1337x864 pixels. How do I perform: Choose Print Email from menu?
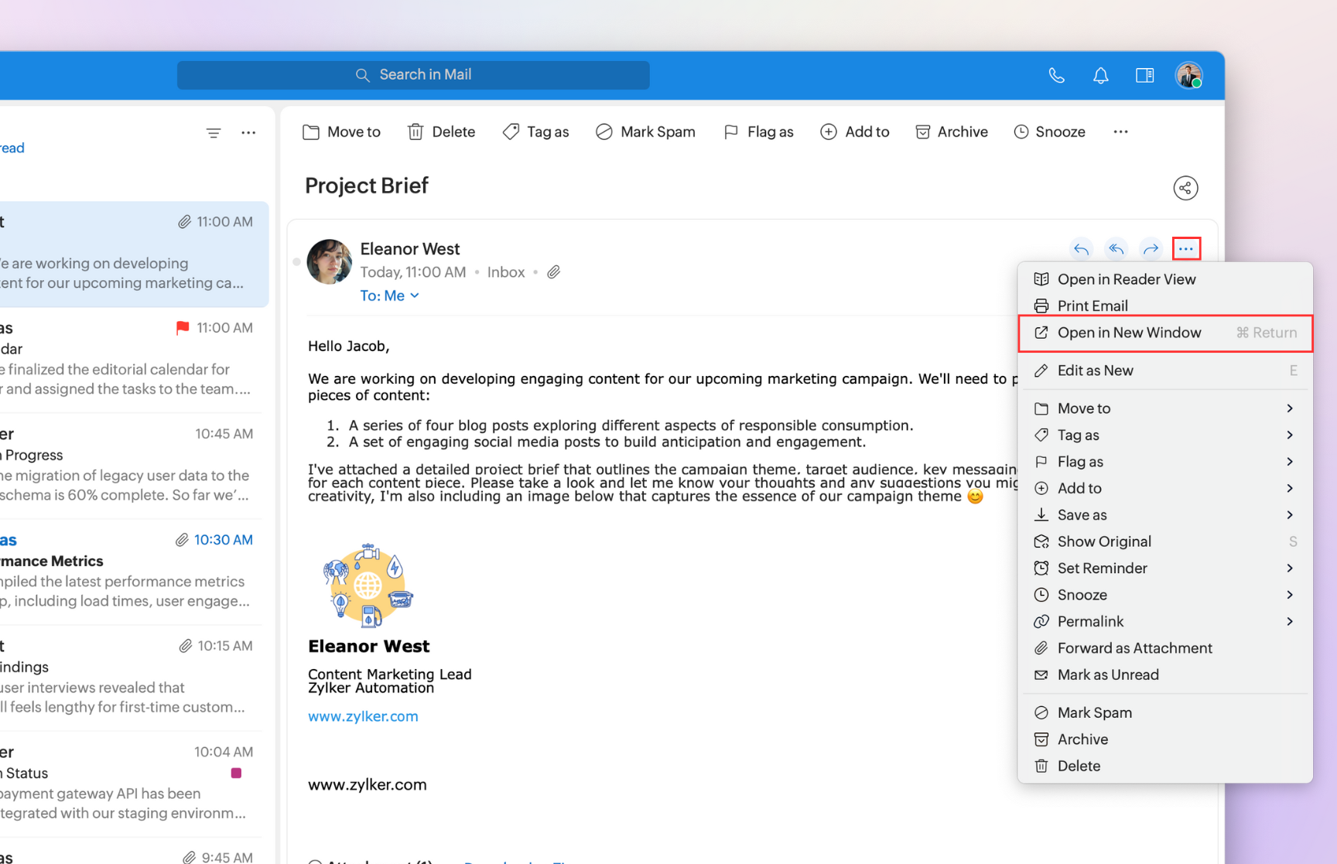(x=1165, y=306)
